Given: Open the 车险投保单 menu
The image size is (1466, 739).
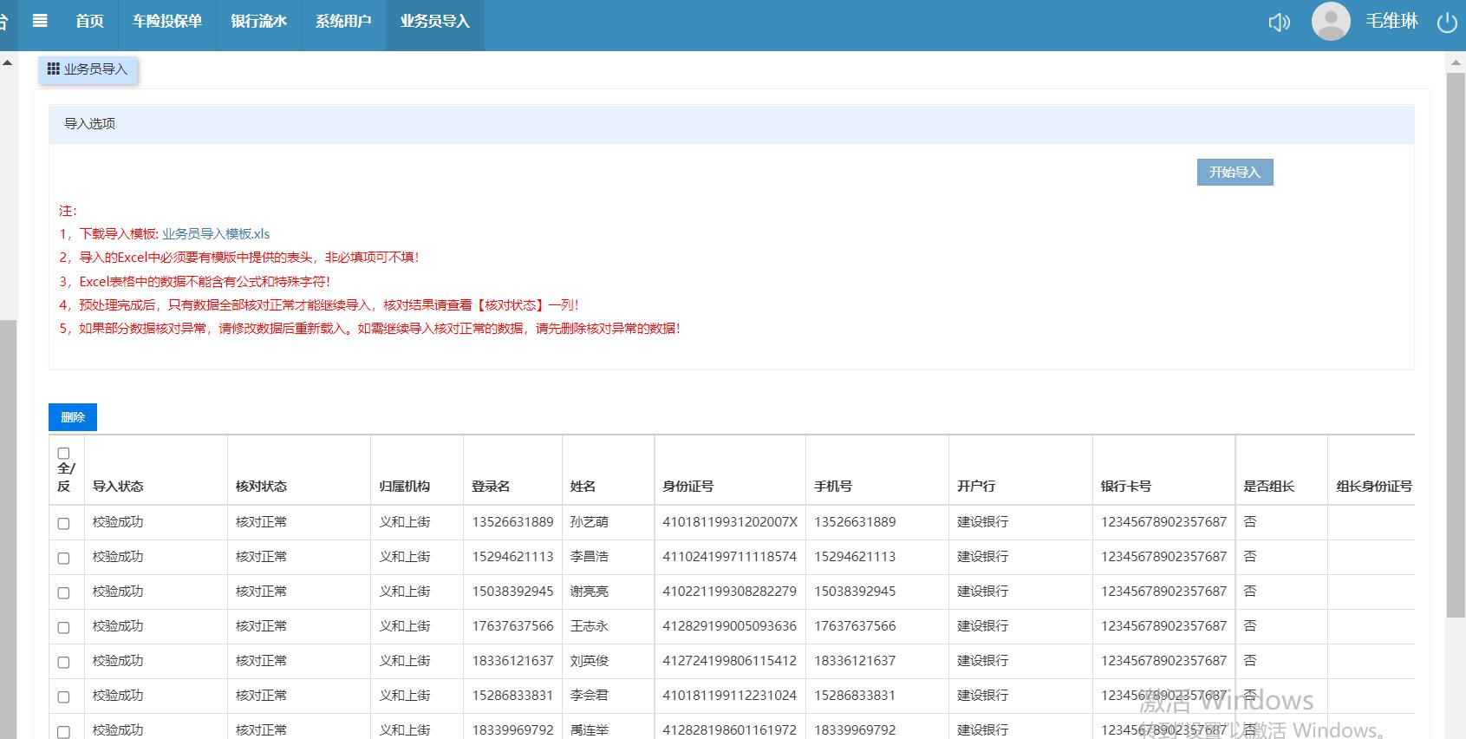Looking at the screenshot, I should click(166, 22).
